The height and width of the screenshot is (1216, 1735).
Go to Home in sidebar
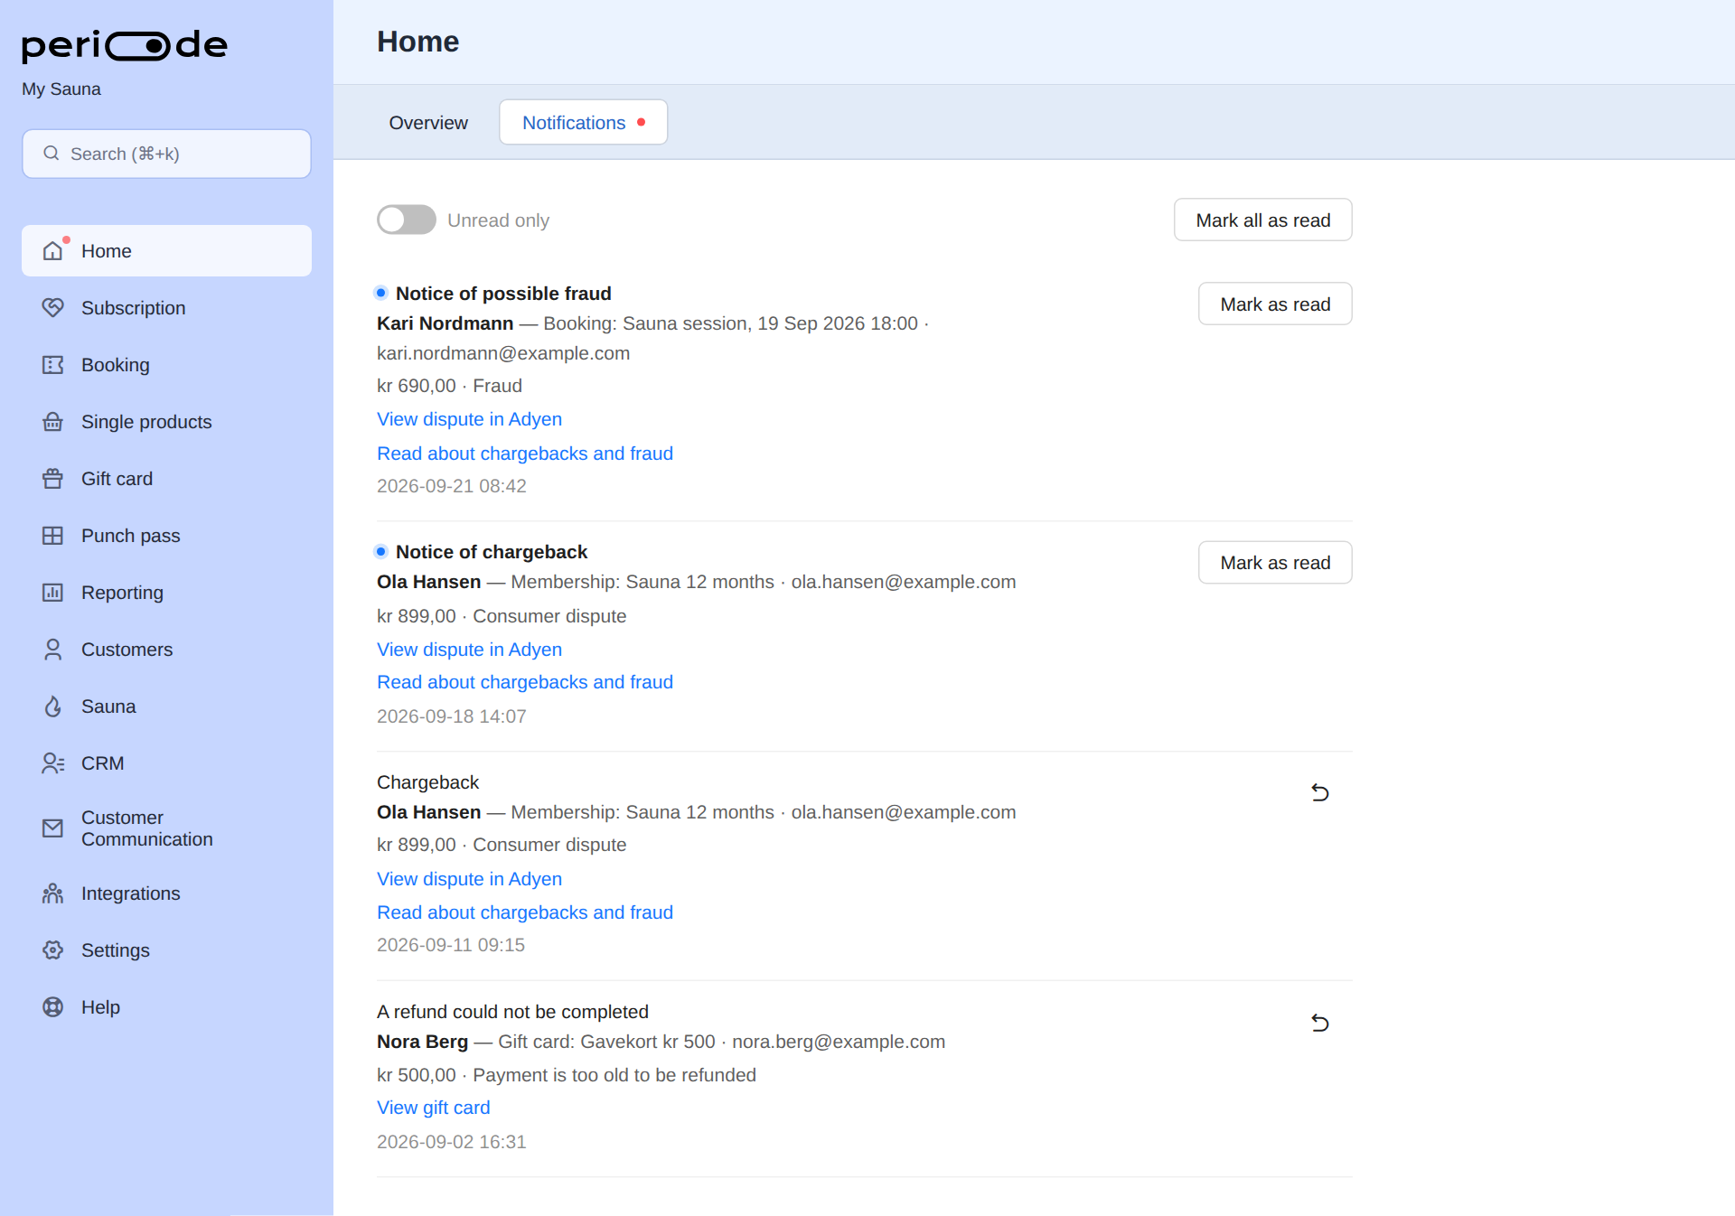(x=166, y=251)
